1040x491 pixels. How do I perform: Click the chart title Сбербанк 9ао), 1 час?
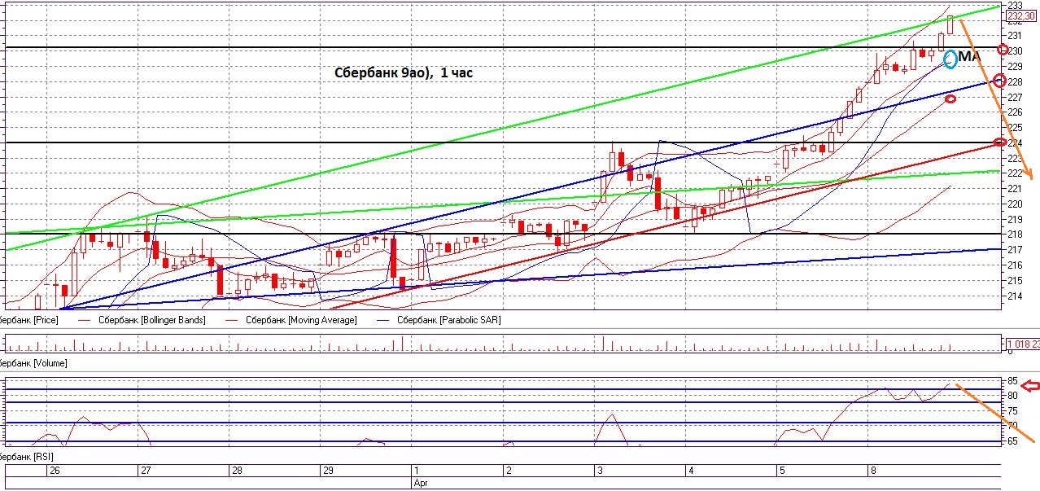tap(404, 72)
